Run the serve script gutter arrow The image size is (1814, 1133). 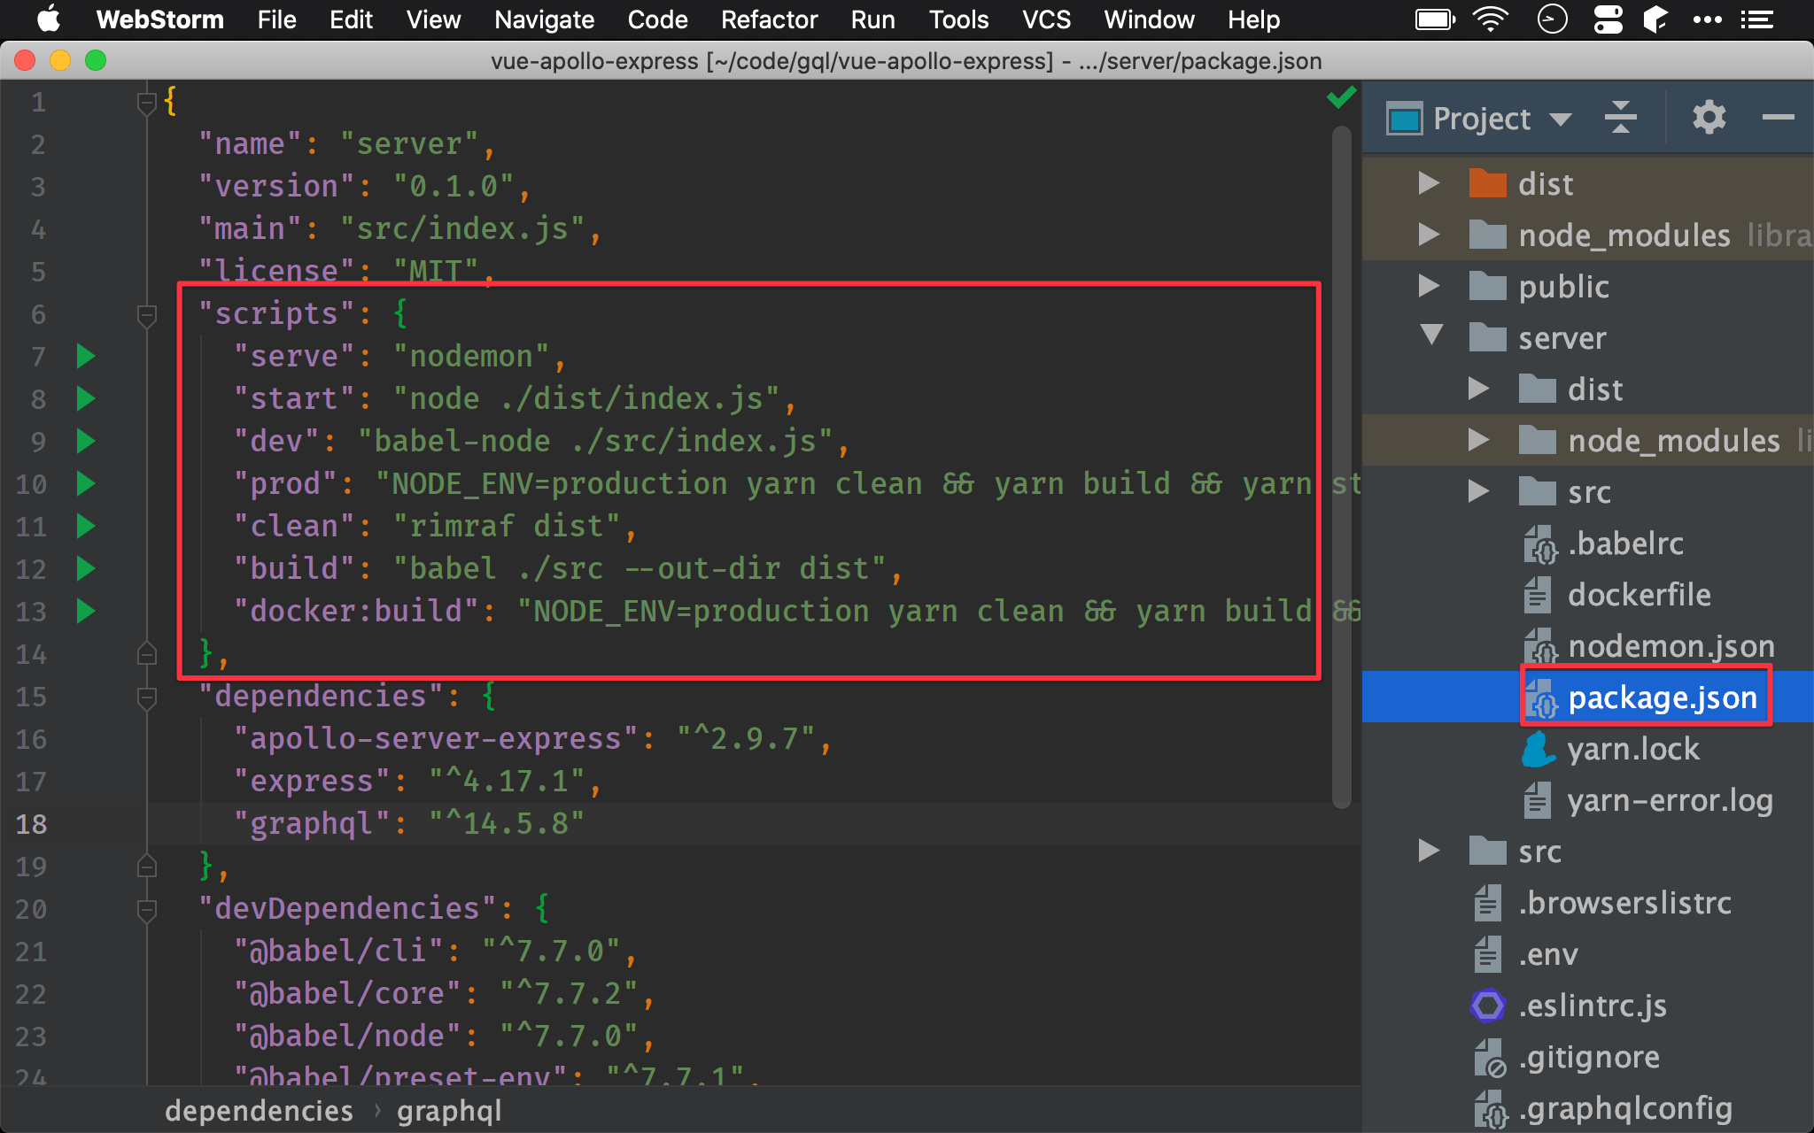tap(85, 356)
